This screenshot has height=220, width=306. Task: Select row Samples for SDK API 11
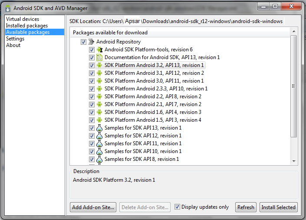[x=143, y=143]
